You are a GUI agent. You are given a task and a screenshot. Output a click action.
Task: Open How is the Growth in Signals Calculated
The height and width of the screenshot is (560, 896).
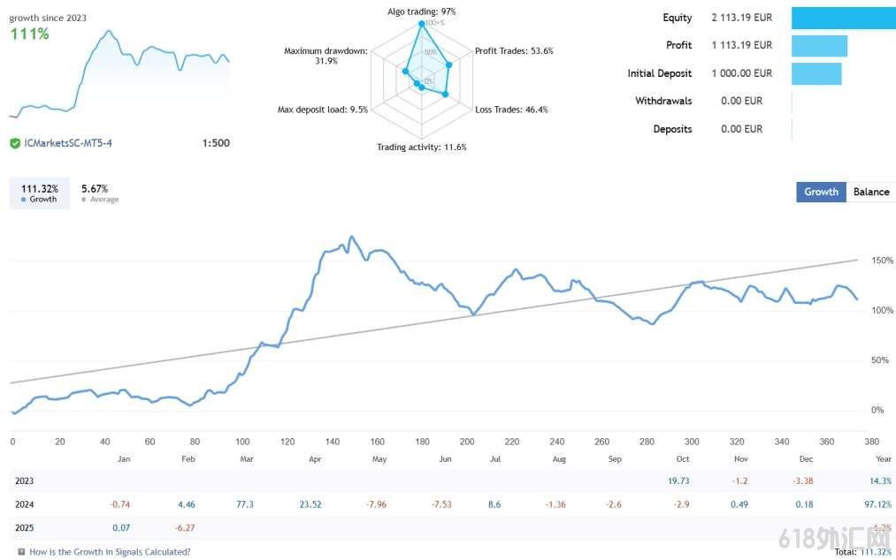pyautogui.click(x=110, y=551)
